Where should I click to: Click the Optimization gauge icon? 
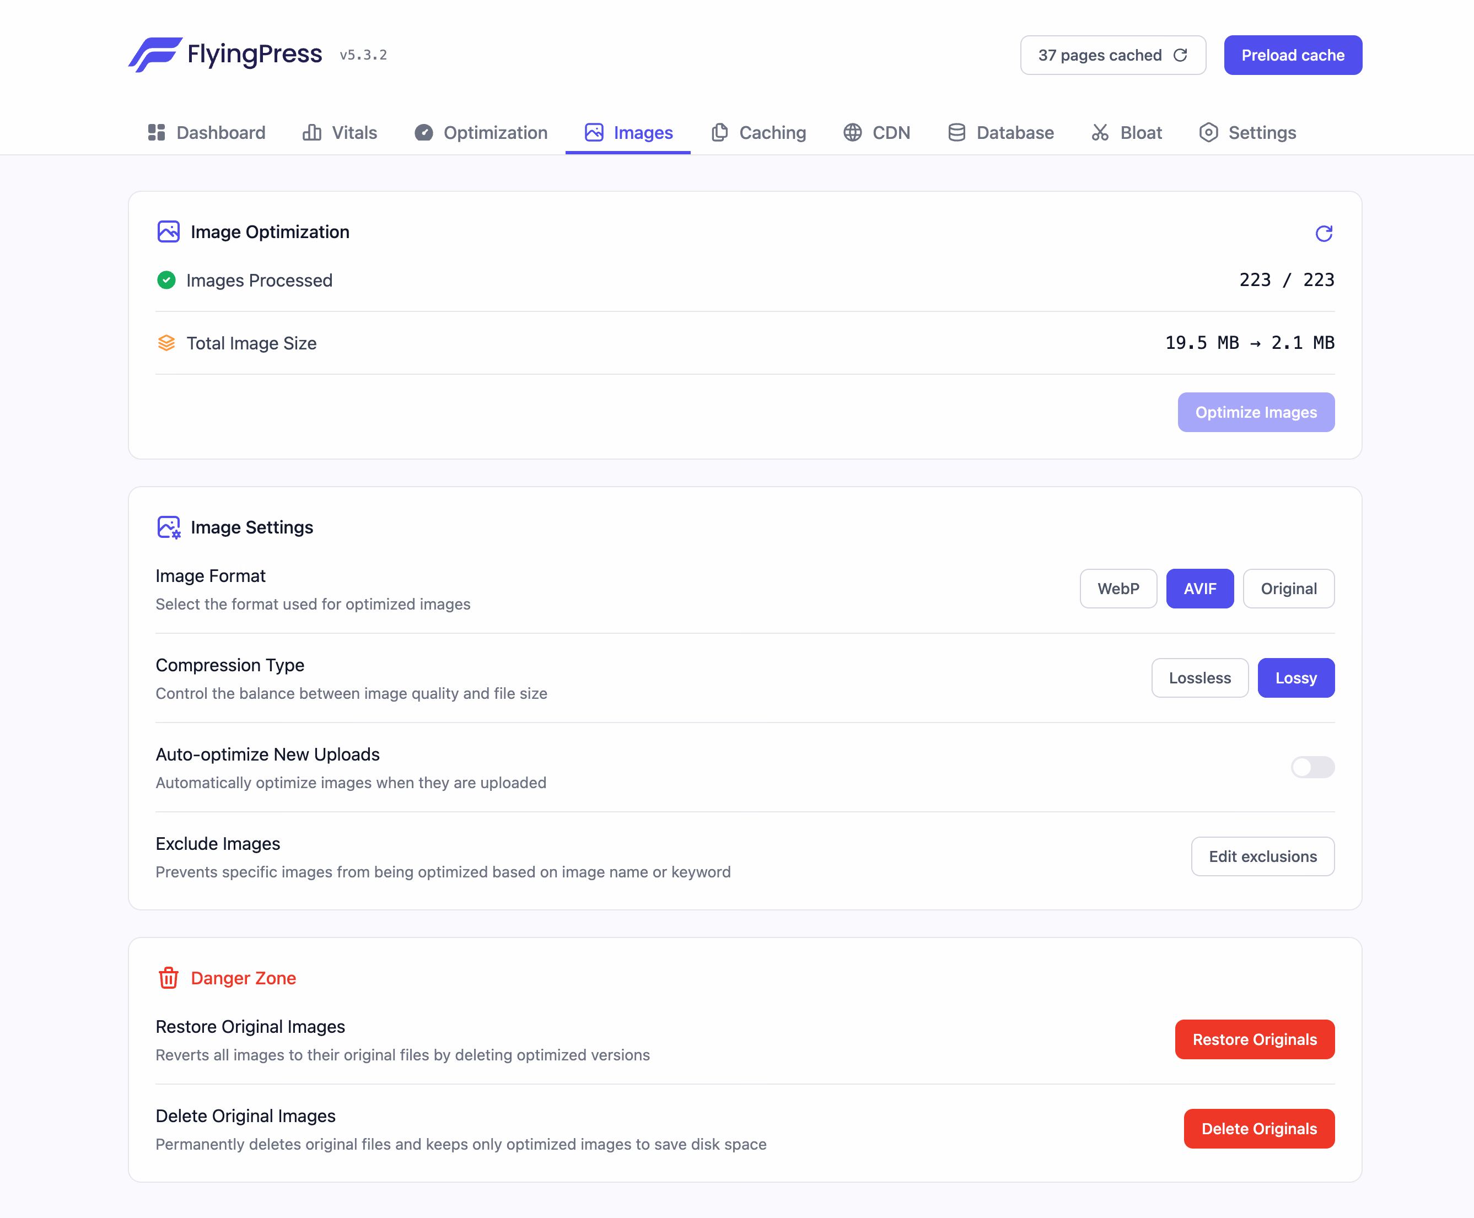tap(424, 133)
